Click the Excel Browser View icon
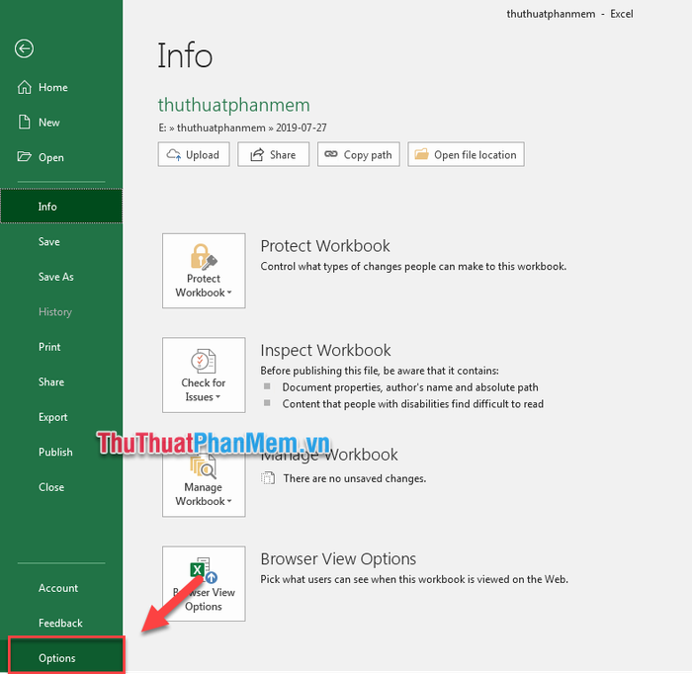 click(203, 571)
